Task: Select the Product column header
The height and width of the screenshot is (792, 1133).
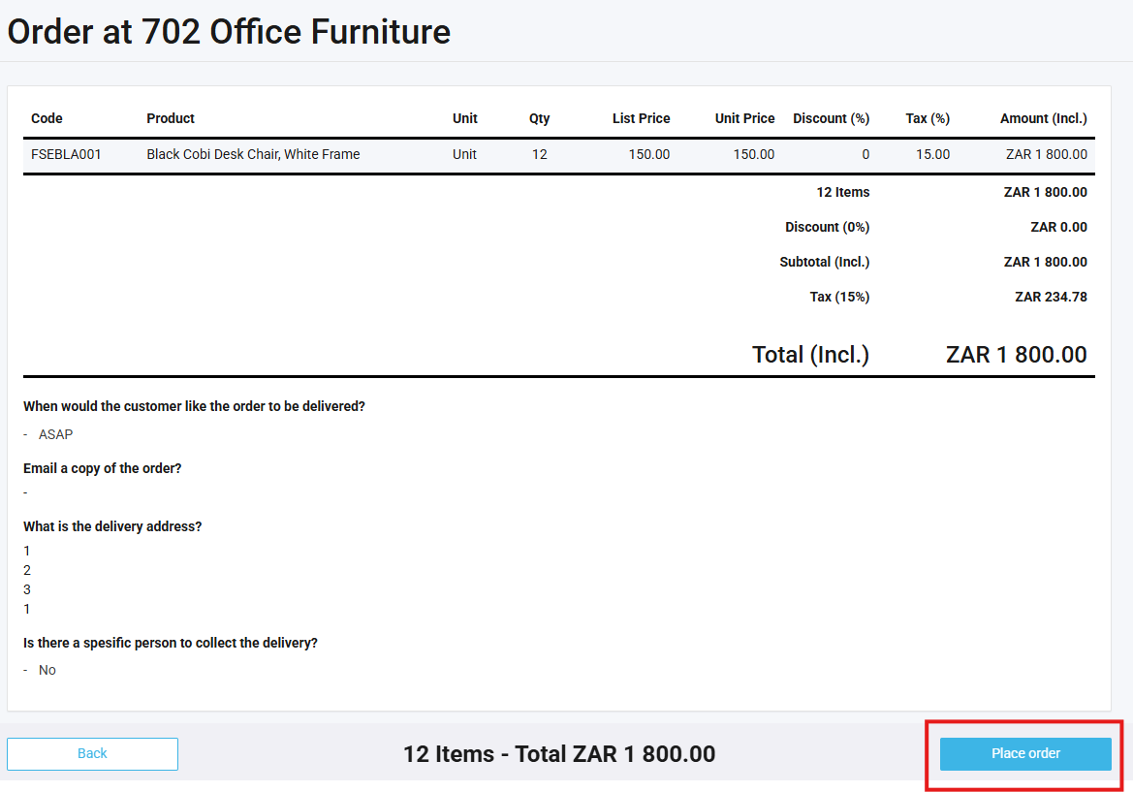Action: (171, 118)
